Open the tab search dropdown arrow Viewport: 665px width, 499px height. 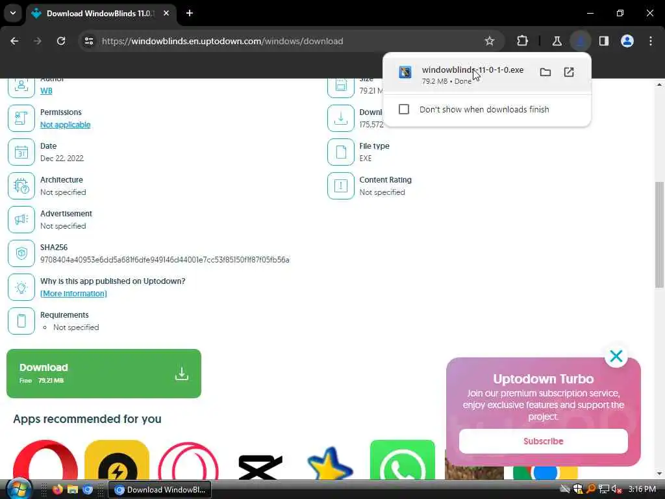[x=13, y=13]
